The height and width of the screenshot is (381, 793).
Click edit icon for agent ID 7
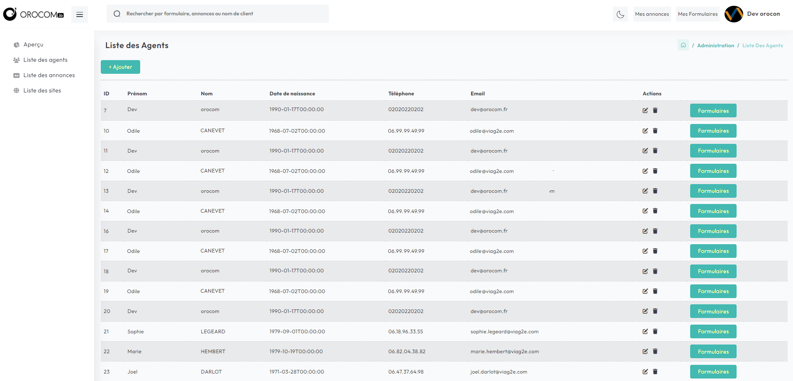(x=645, y=110)
